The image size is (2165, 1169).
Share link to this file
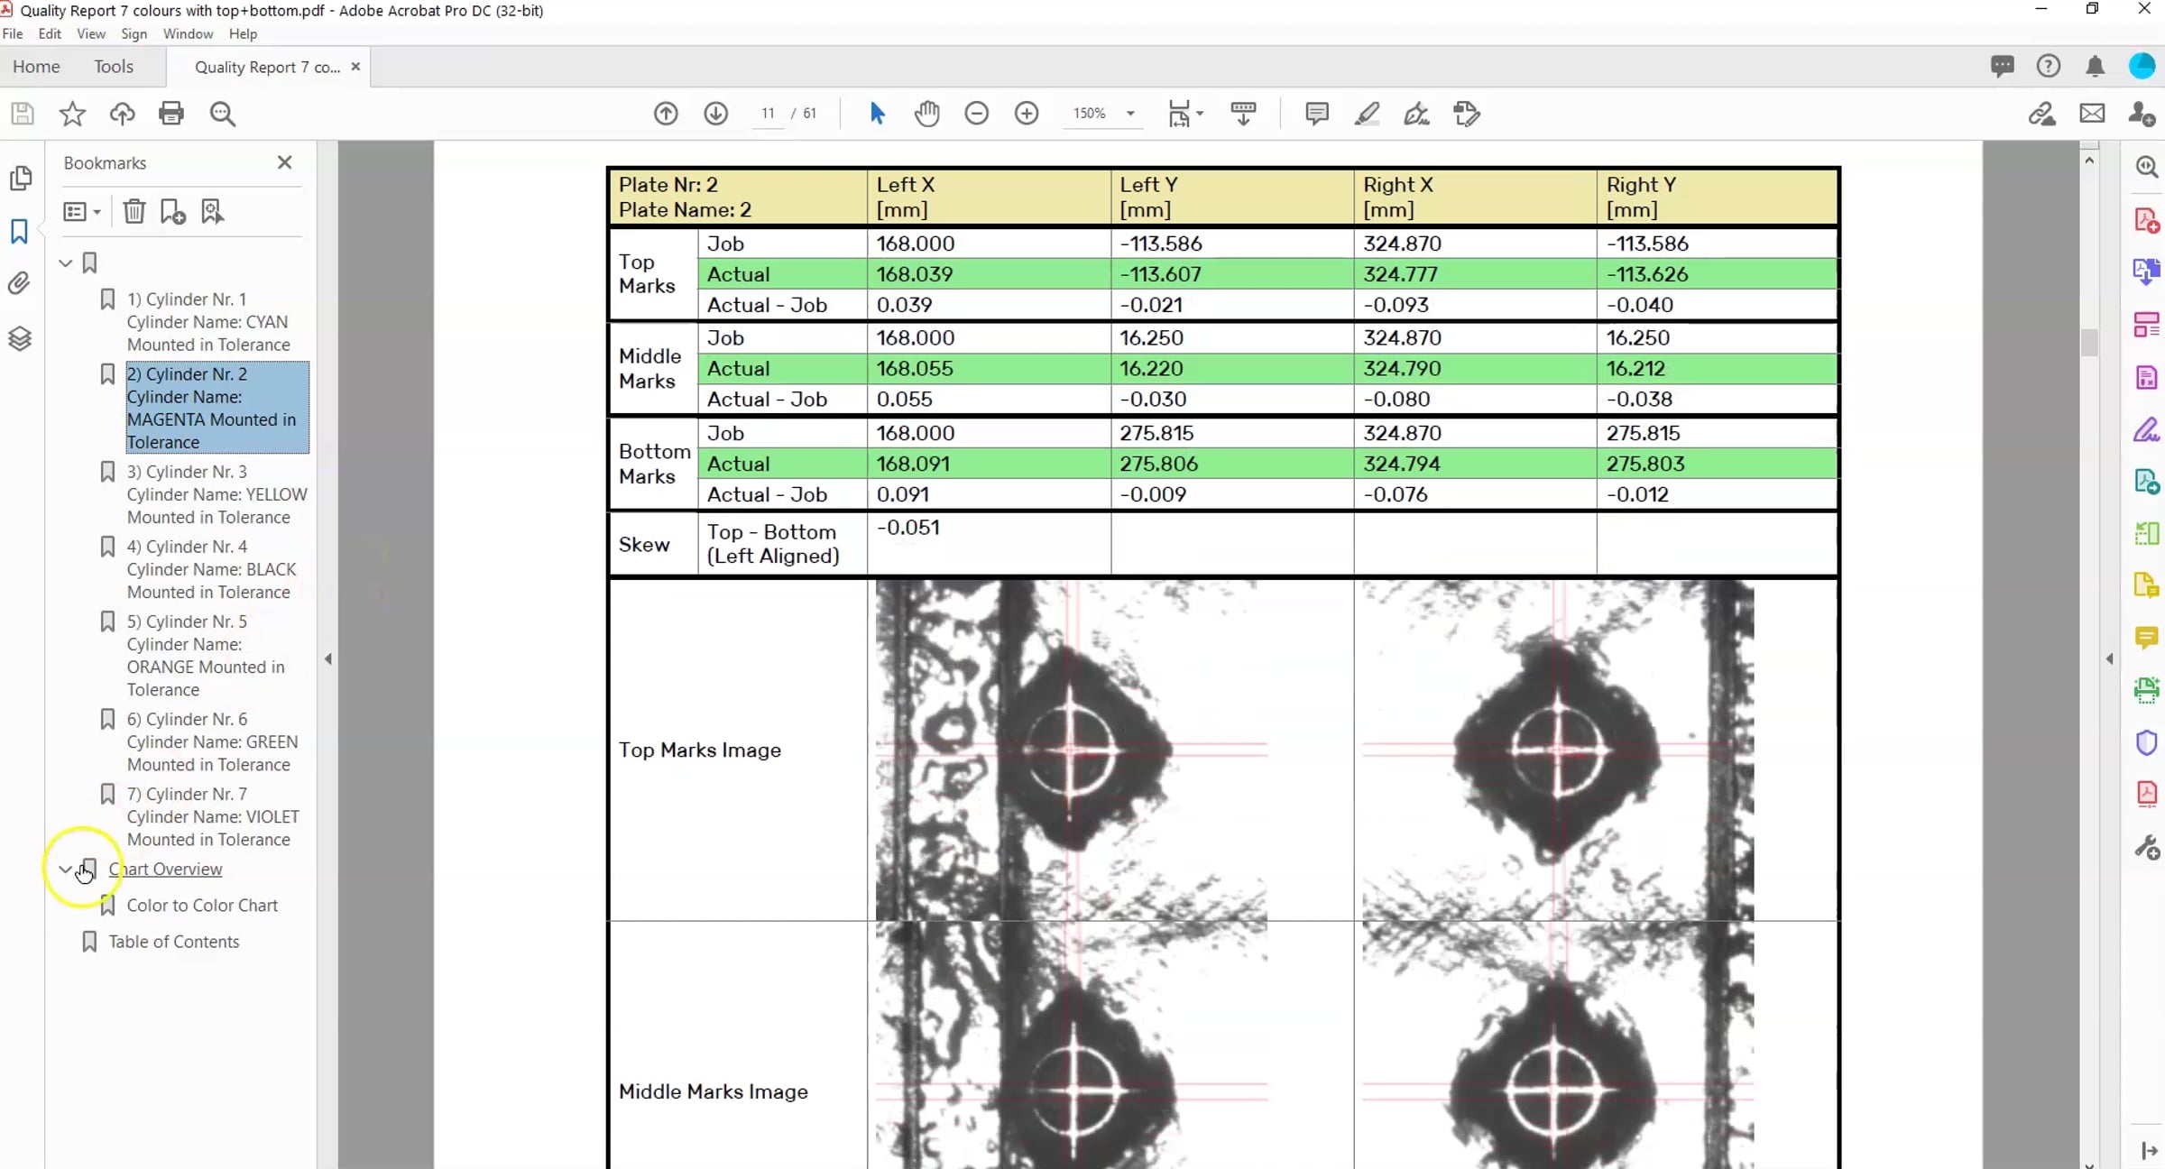[2041, 114]
